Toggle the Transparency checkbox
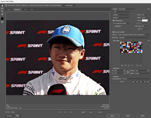This screenshot has height=118, width=151. [x=114, y=20]
